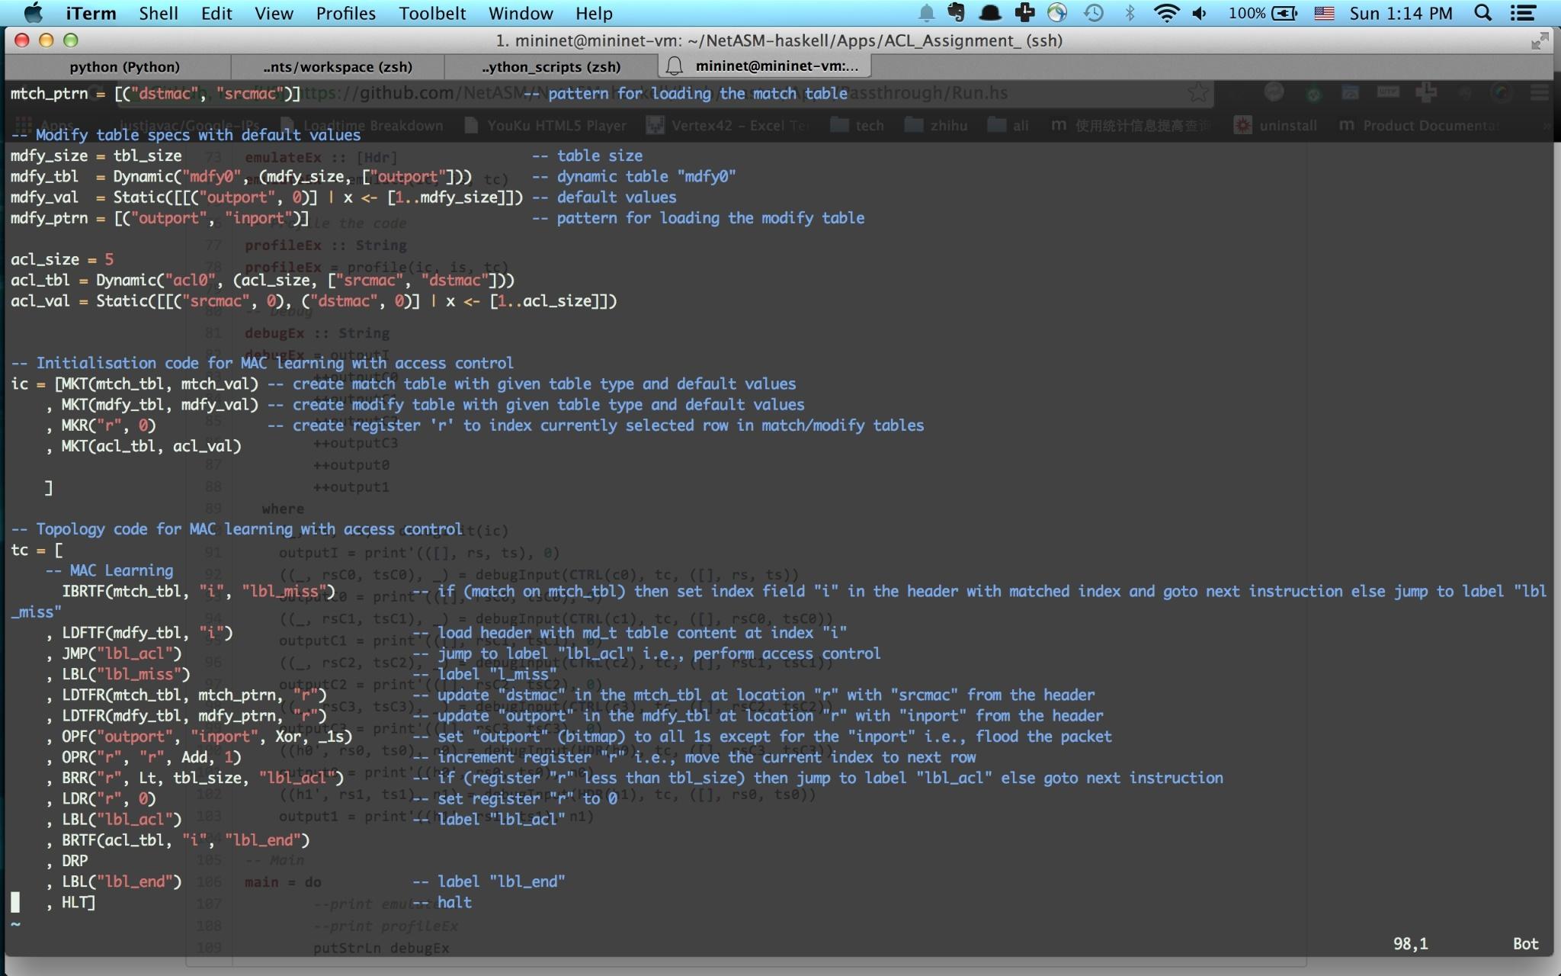Open the Apple menu

point(33,13)
